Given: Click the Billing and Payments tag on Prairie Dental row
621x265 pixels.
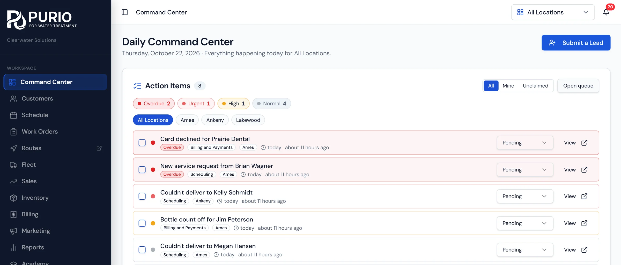Looking at the screenshot, I should 211,147.
